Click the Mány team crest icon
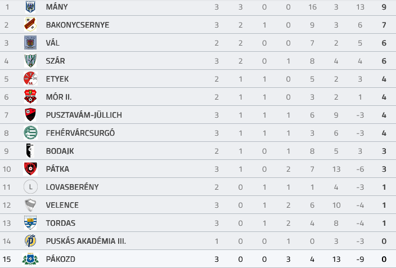396x268 pixels. (30, 7)
